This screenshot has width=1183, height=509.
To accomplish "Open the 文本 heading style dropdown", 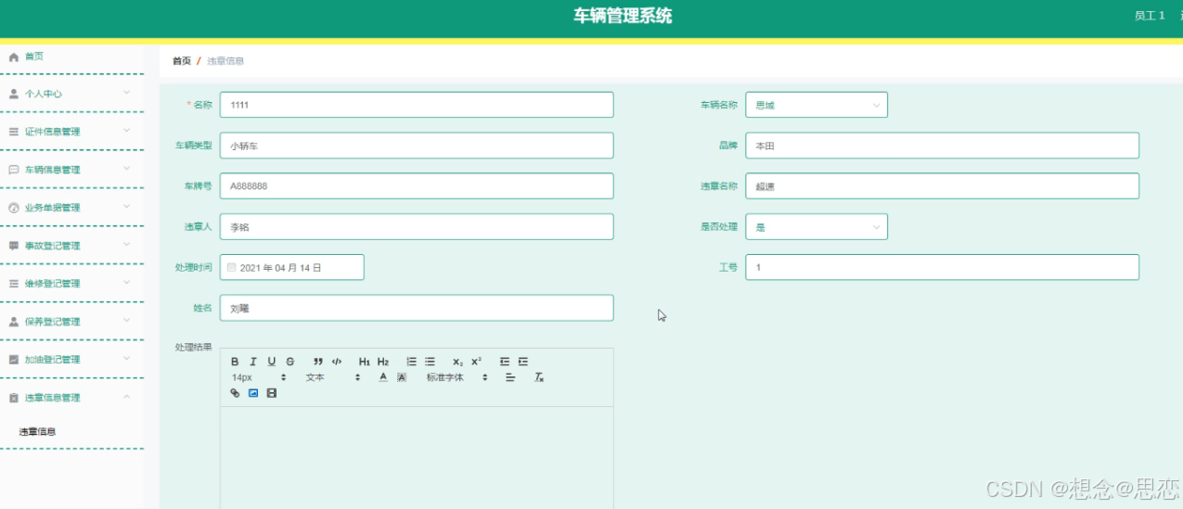I will (x=333, y=377).
